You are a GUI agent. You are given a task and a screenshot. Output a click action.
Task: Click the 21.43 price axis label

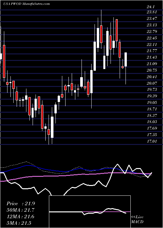coord(152,57)
